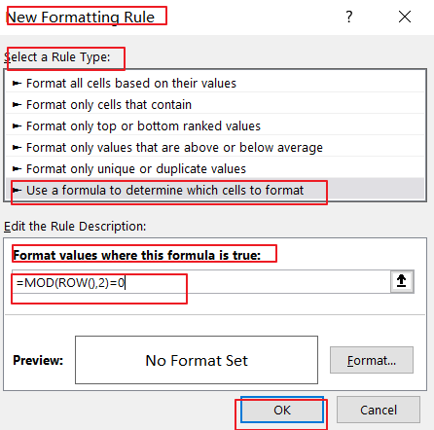Select Use a formula to determine cells
This screenshot has height=430, width=434.
pos(215,191)
